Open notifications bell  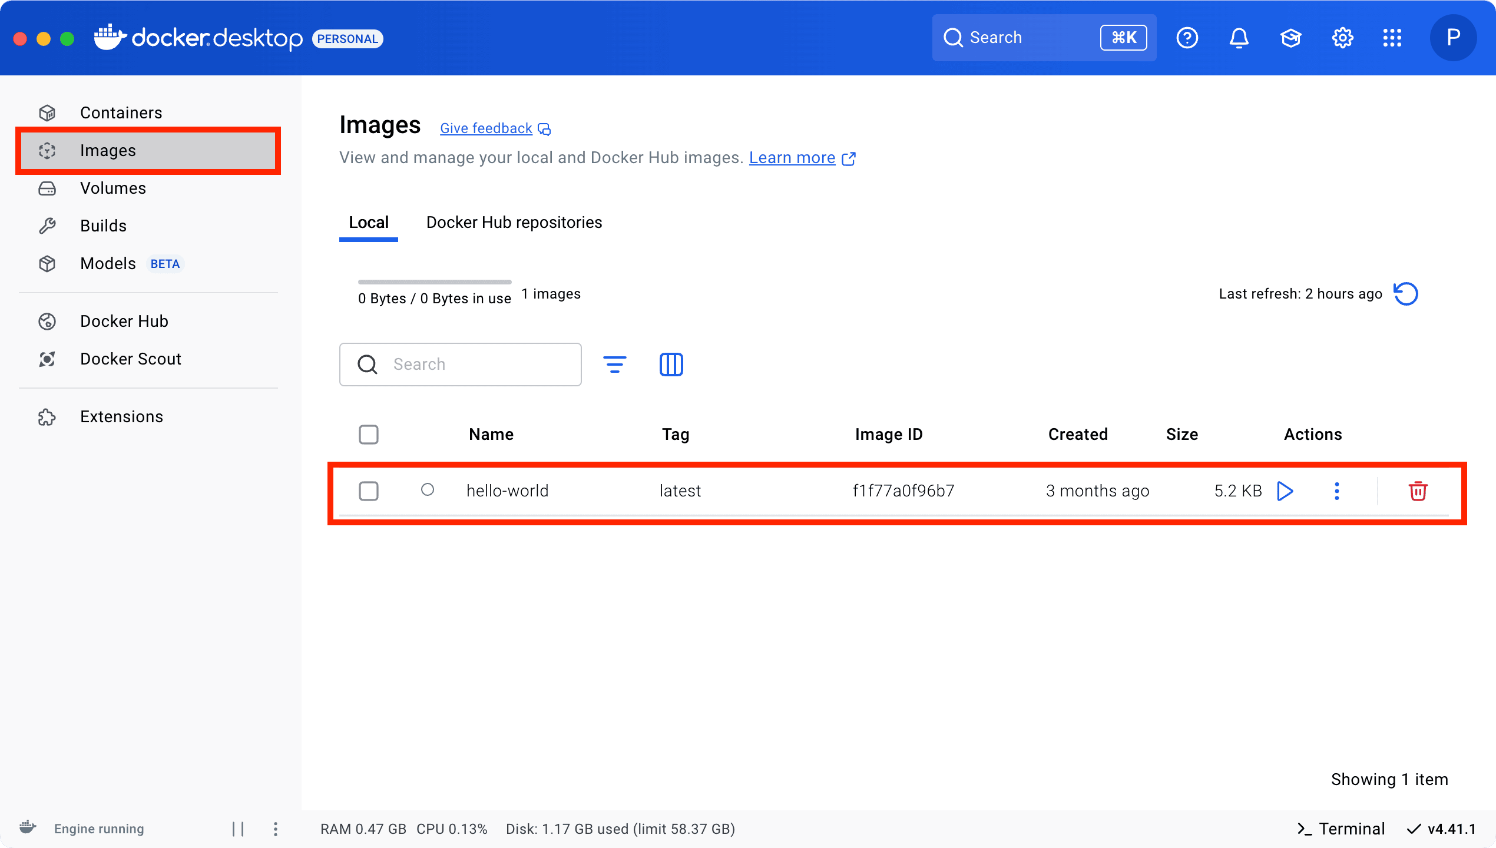[x=1239, y=38]
